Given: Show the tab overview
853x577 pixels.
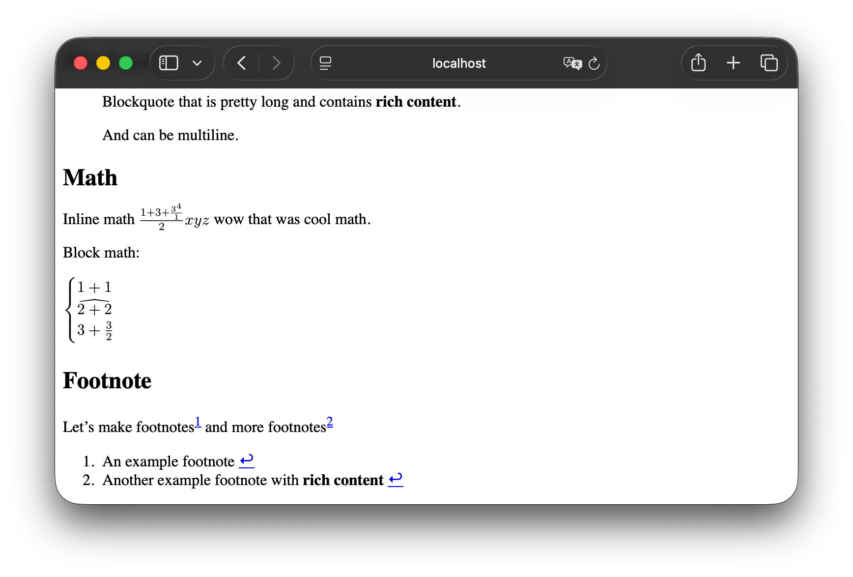Looking at the screenshot, I should [768, 63].
